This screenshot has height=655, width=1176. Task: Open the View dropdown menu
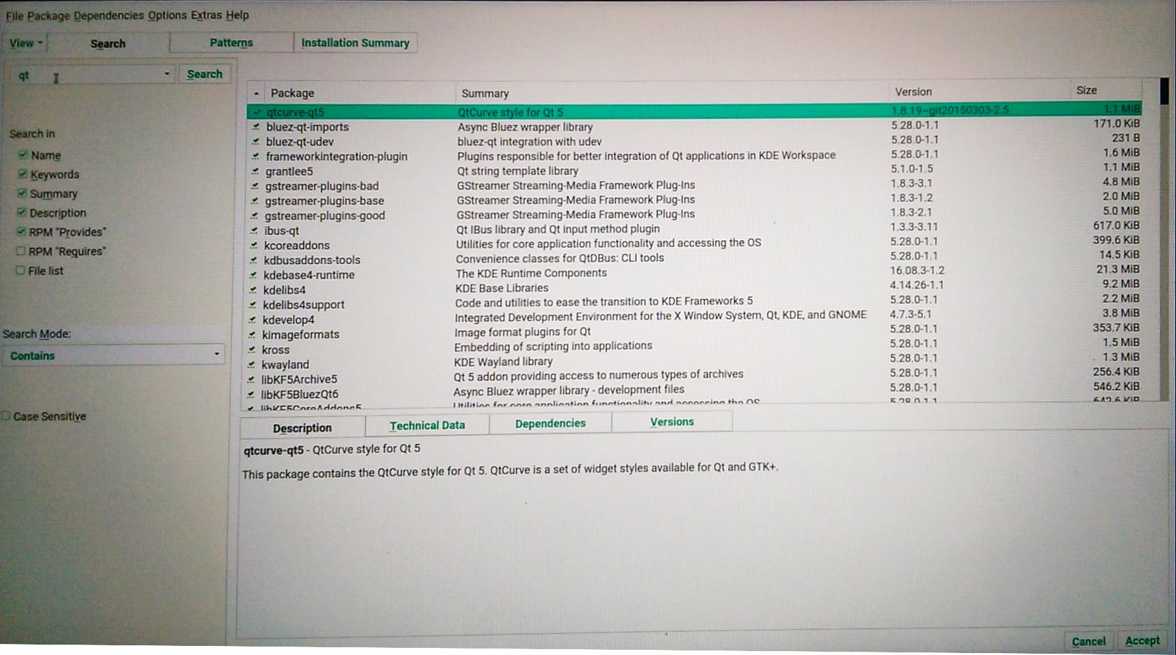26,43
